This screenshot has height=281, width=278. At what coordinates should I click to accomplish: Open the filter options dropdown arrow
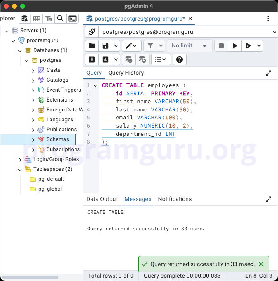tap(161, 46)
